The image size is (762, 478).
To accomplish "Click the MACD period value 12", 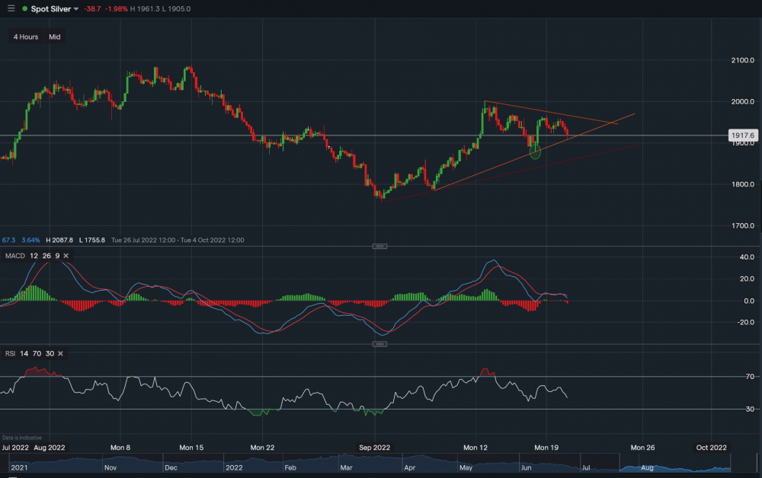I will click(34, 256).
